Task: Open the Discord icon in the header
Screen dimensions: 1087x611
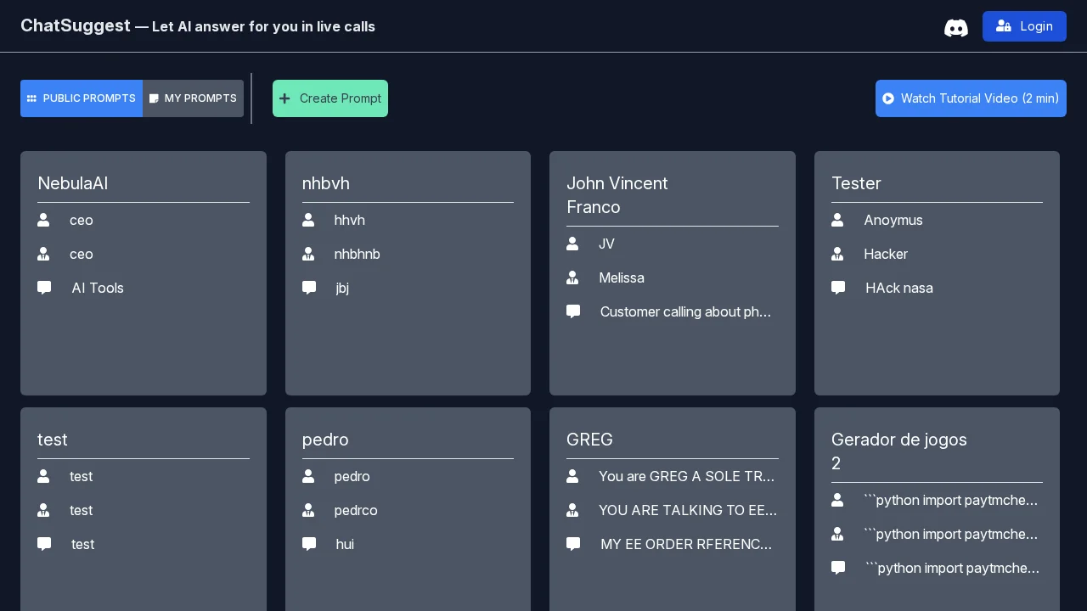Action: [x=956, y=27]
